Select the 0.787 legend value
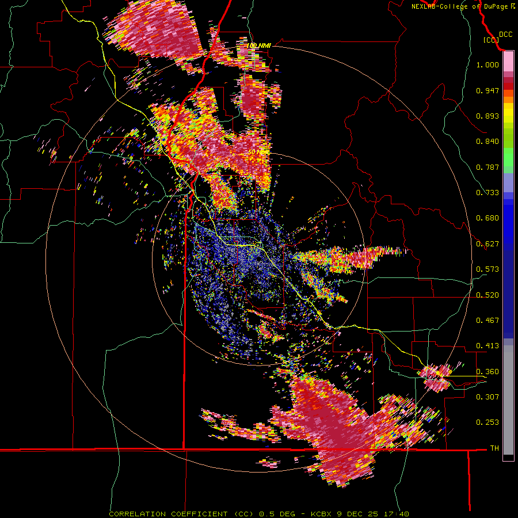The image size is (518, 518). (x=487, y=167)
